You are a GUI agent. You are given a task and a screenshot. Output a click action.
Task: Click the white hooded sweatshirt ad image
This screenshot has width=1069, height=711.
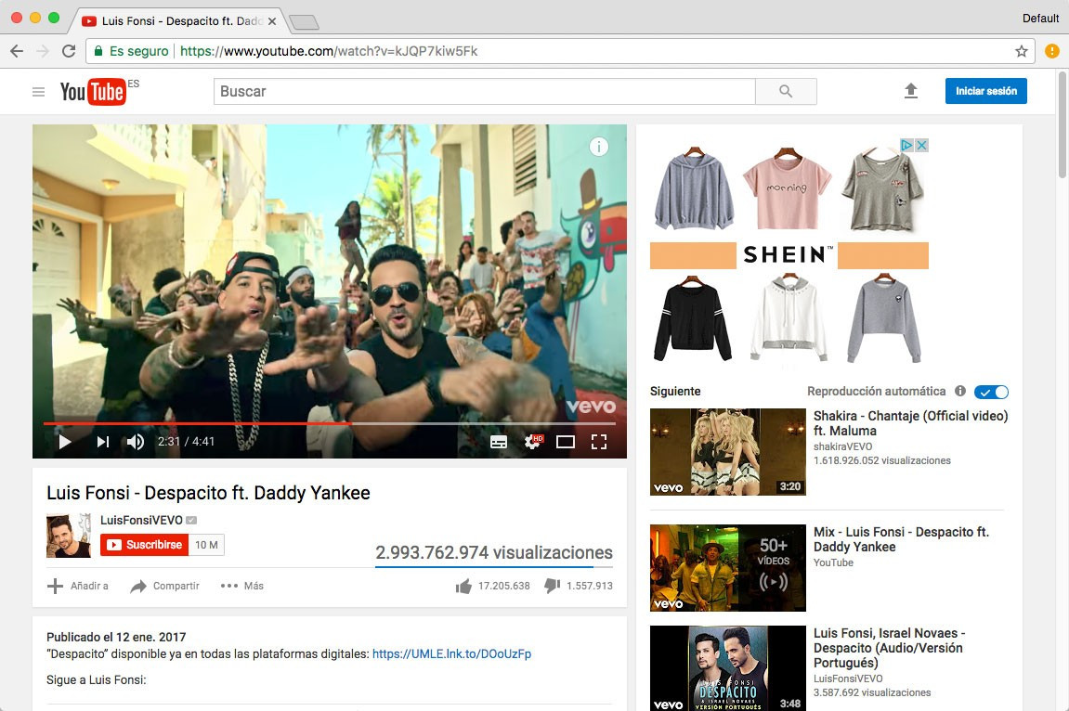(x=789, y=318)
